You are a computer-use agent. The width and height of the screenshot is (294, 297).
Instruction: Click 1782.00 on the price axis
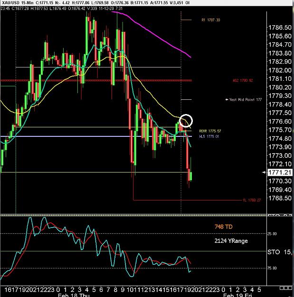pos(280,70)
